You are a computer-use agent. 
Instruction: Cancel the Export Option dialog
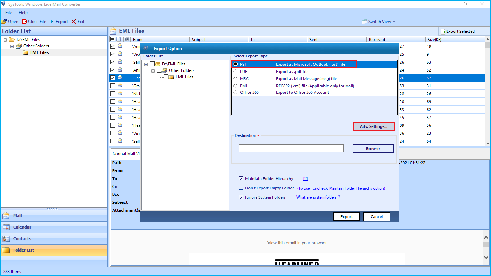[377, 217]
